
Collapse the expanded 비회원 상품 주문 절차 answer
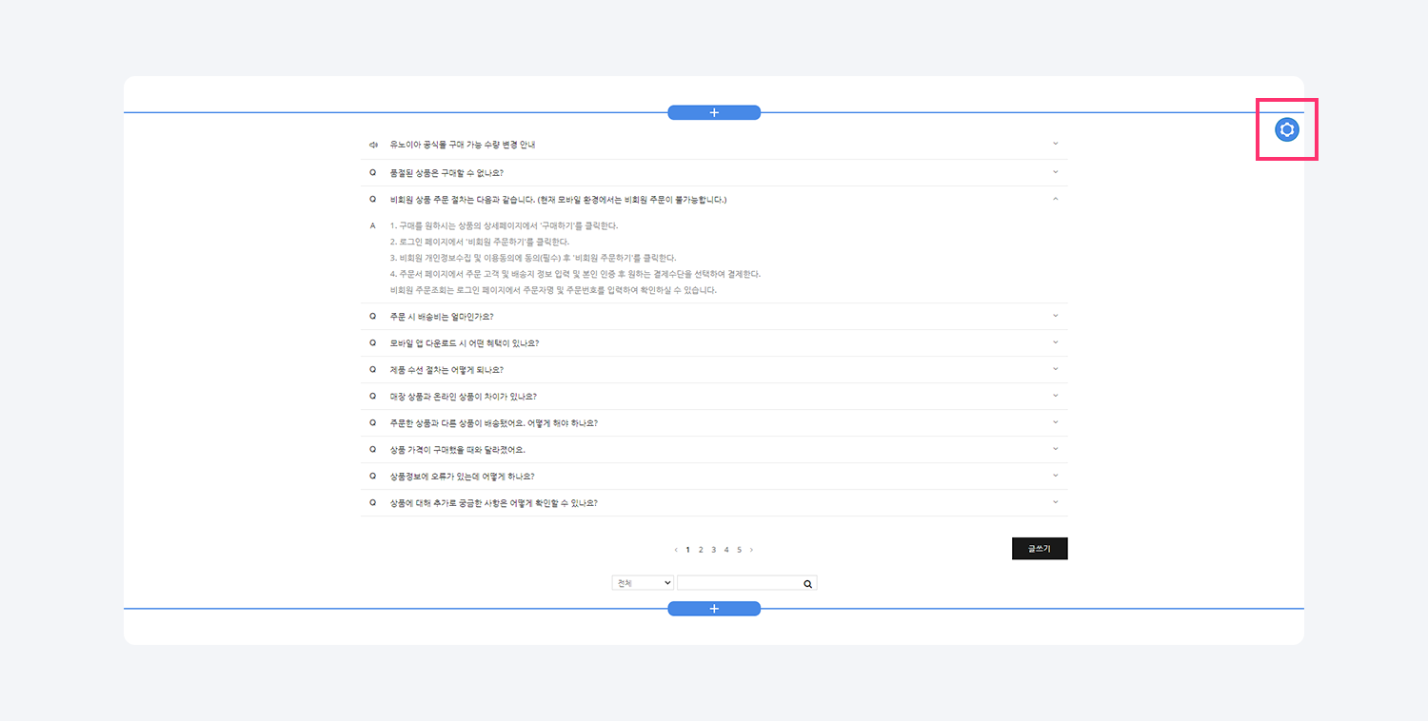[1055, 199]
